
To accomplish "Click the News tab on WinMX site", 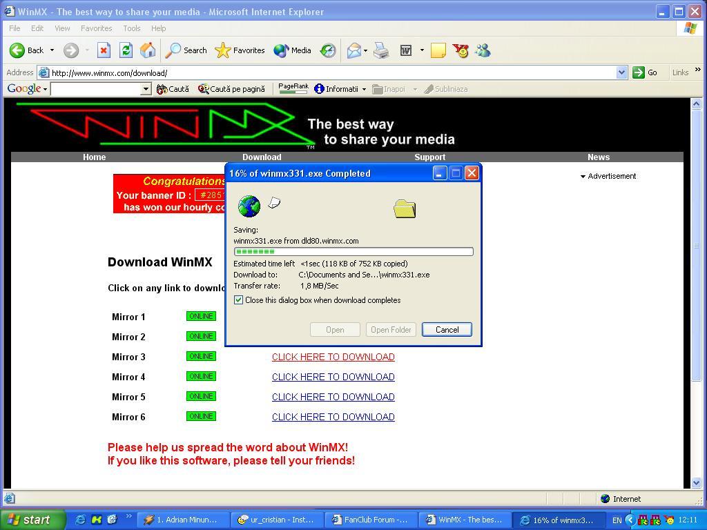I will click(599, 157).
